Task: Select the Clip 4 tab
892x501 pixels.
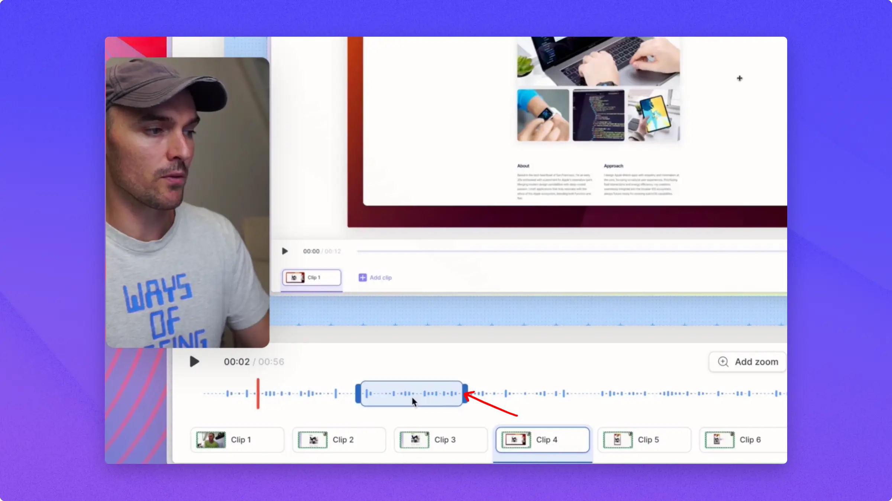Action: tap(543, 440)
